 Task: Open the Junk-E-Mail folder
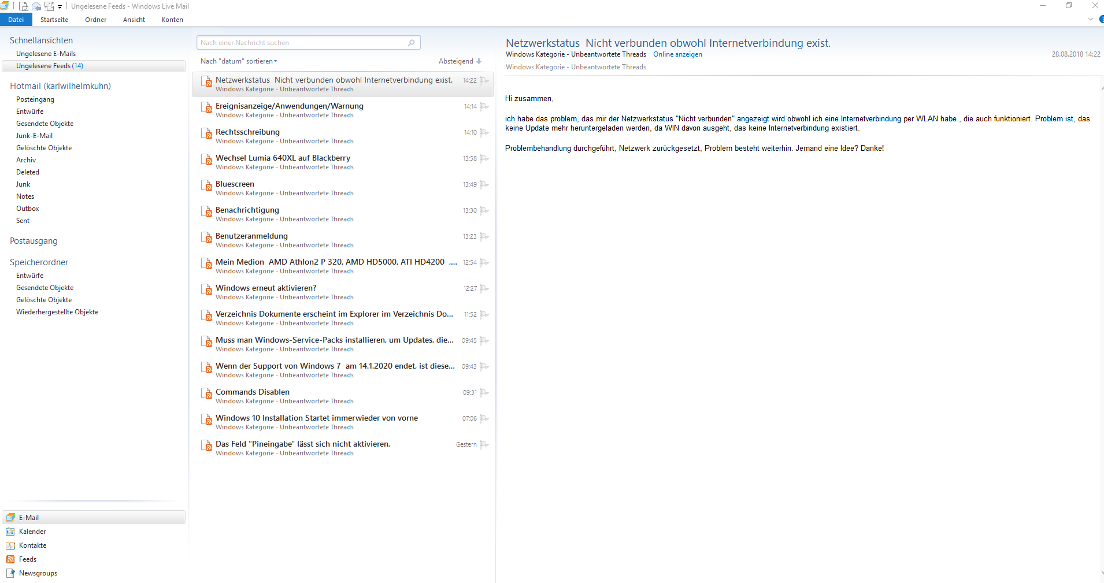(x=34, y=136)
